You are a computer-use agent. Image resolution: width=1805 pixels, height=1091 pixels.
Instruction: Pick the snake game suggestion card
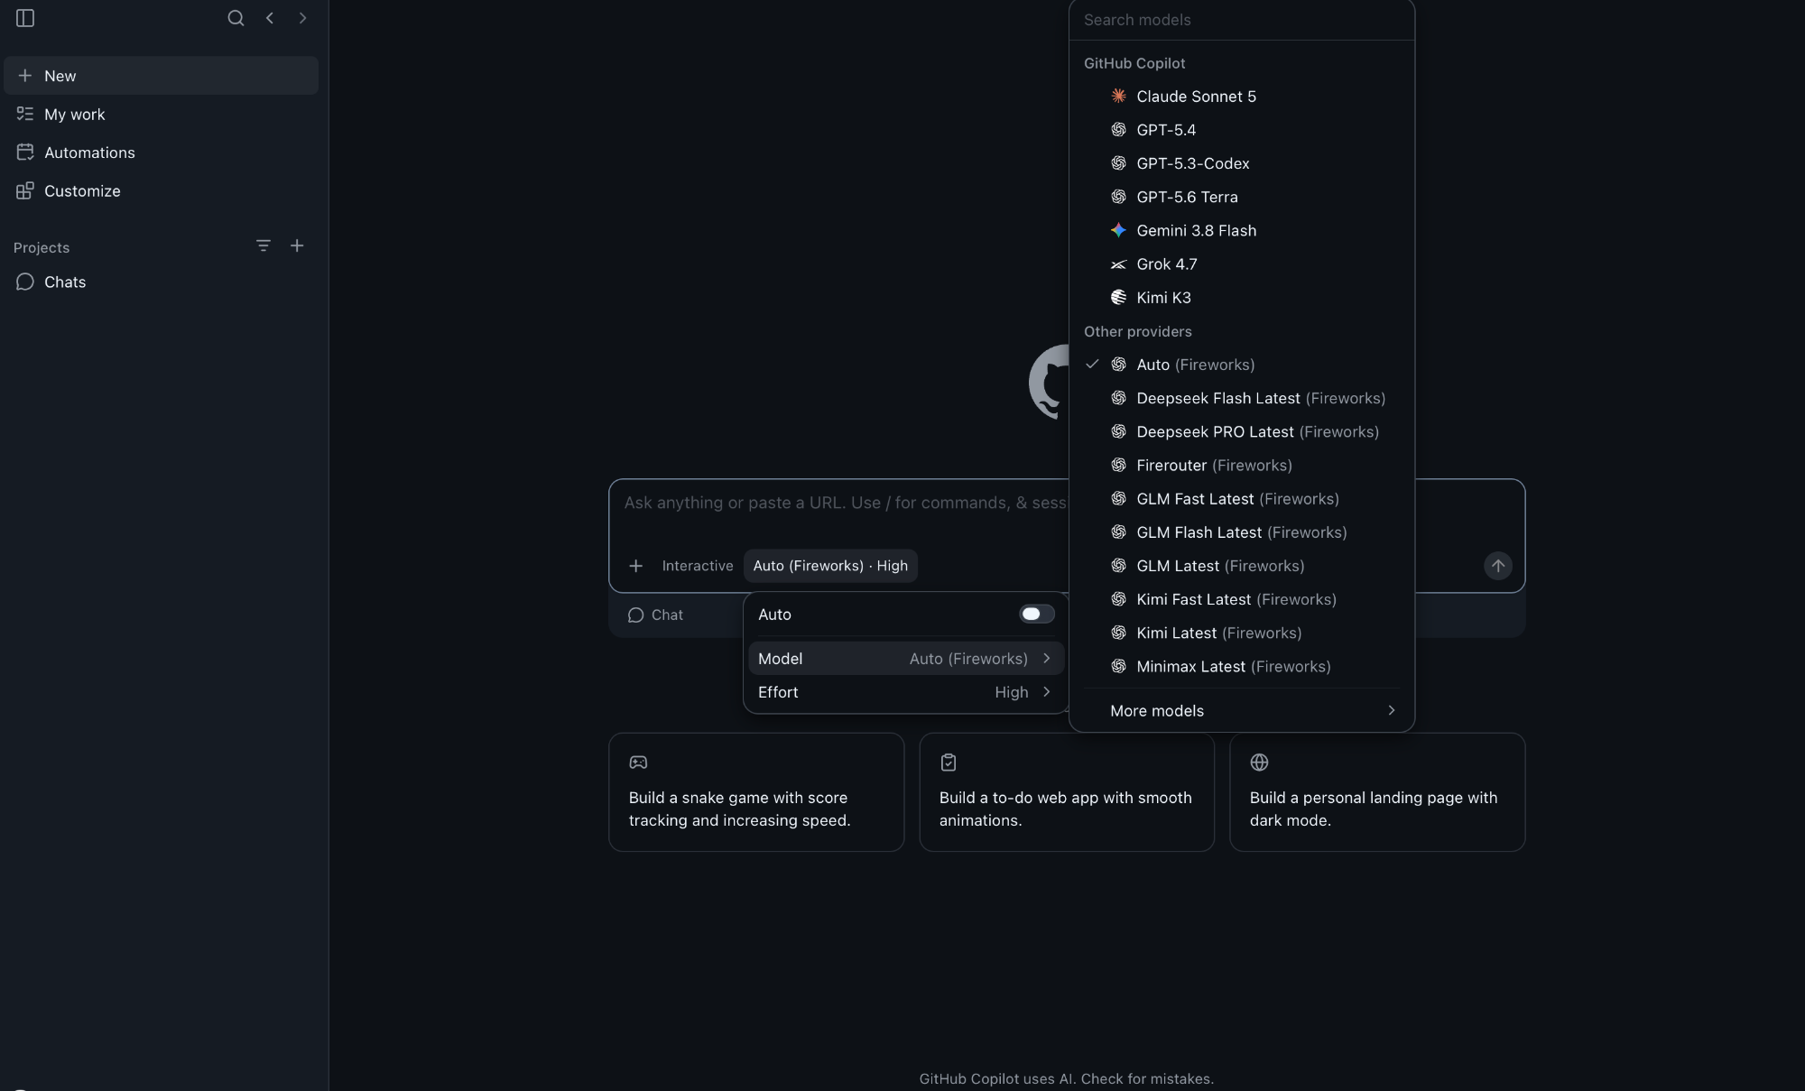coord(756,791)
